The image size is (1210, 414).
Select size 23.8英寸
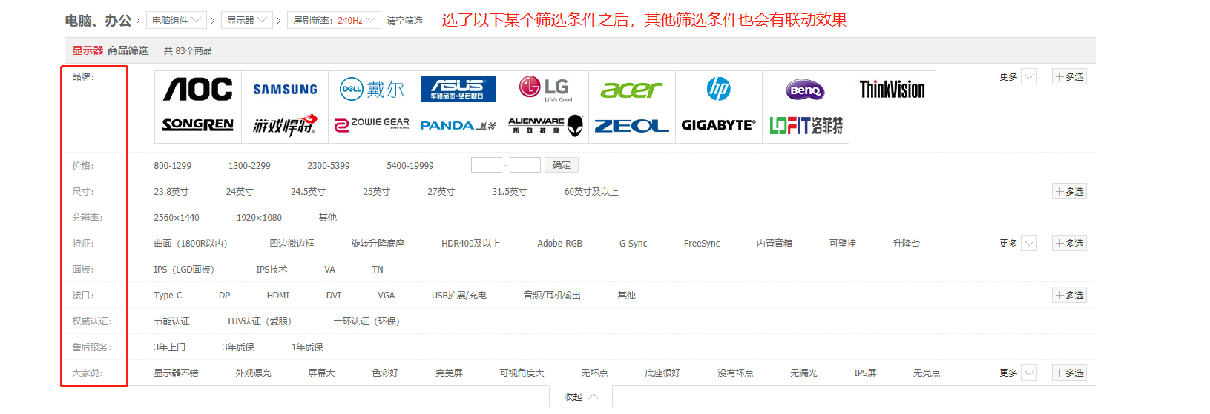point(171,191)
